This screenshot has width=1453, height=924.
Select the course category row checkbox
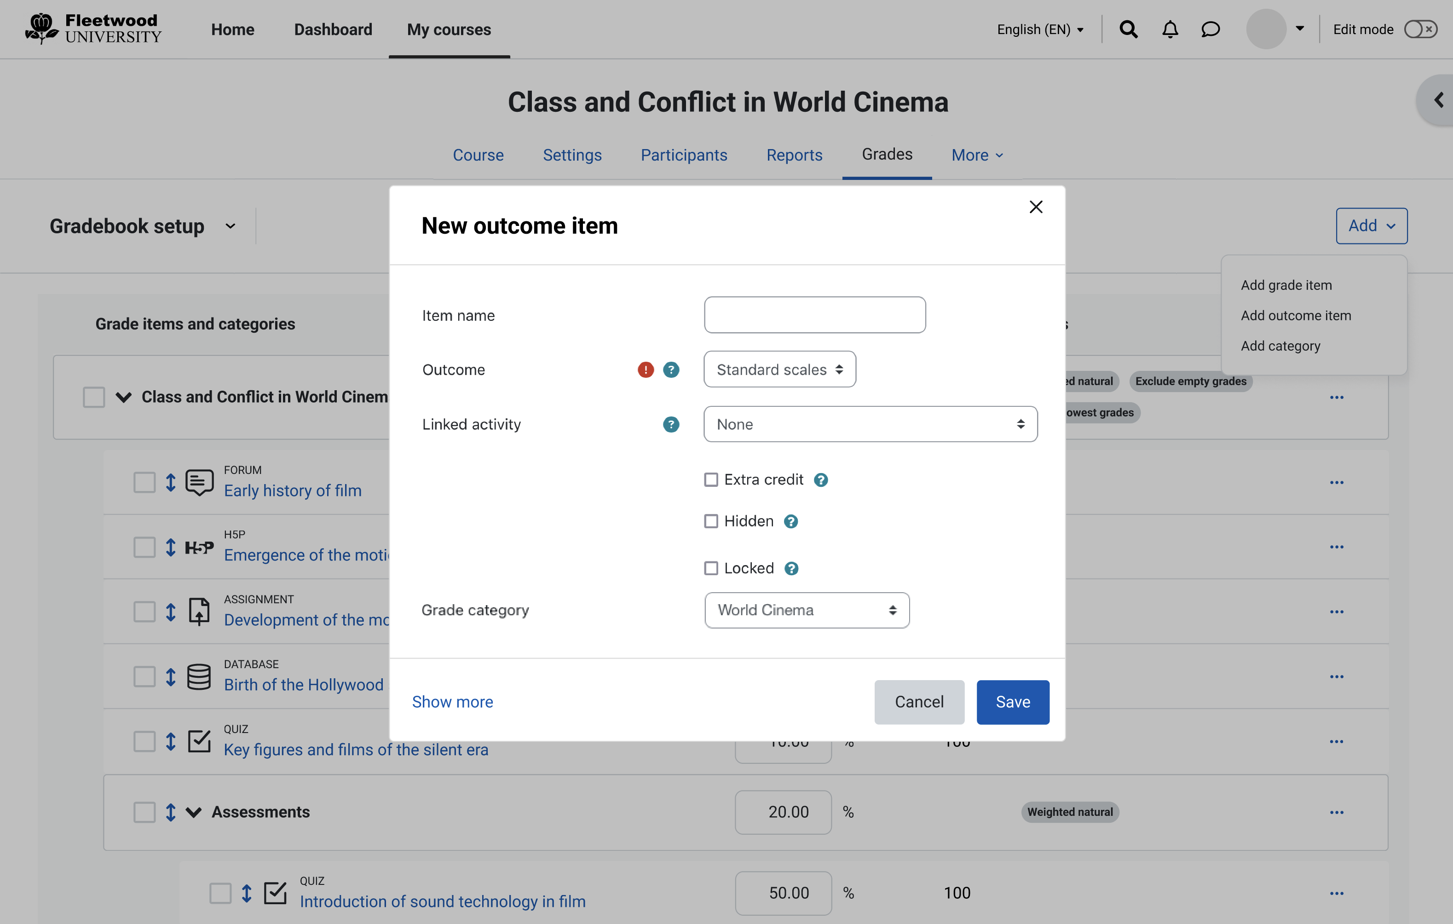pyautogui.click(x=93, y=397)
